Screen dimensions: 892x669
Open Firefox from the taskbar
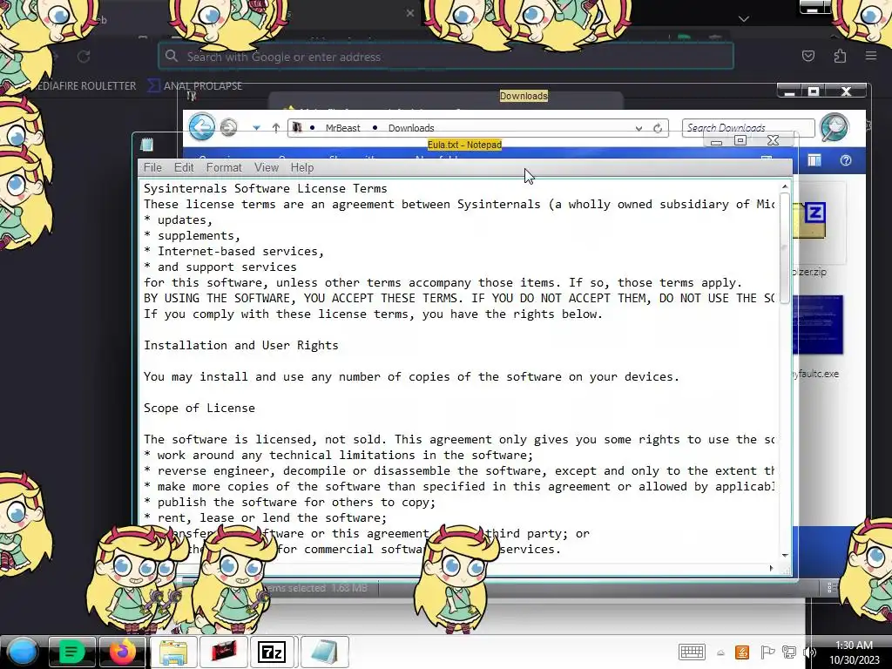(123, 652)
